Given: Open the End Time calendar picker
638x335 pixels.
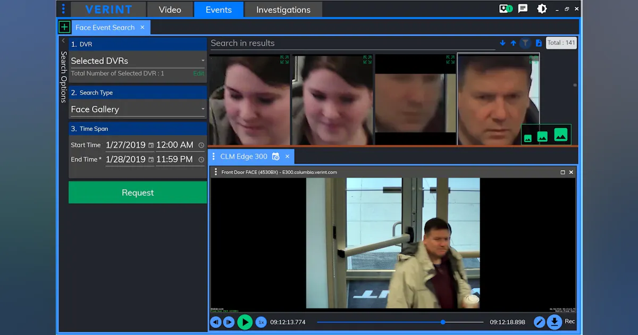Looking at the screenshot, I should coord(151,160).
